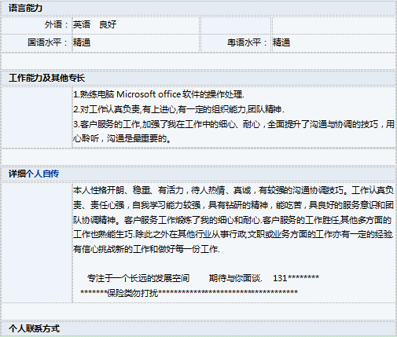
Task: Select the 精通 value beside 粤语水平
Action: 281,42
